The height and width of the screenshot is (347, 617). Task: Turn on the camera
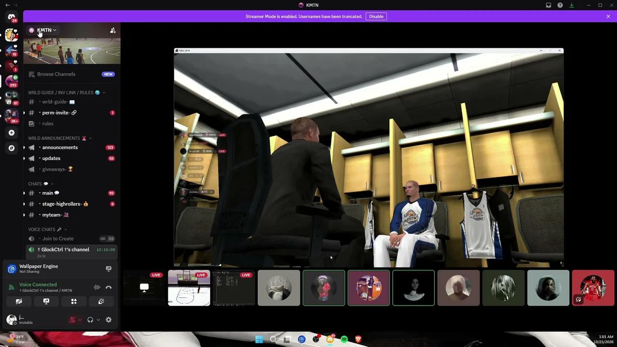point(19,301)
